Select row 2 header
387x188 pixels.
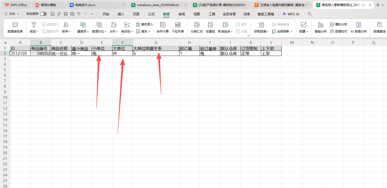(5, 53)
